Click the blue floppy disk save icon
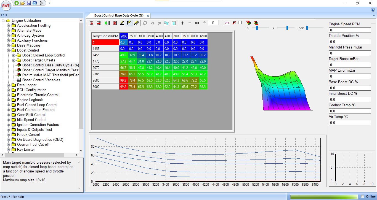This screenshot has width=377, height=200. (x=29, y=3)
